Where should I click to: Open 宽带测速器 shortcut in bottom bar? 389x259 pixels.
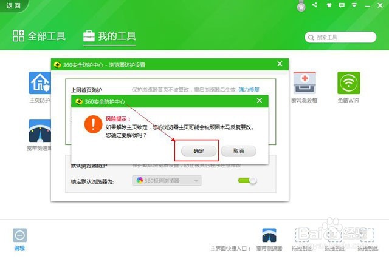[269, 235]
